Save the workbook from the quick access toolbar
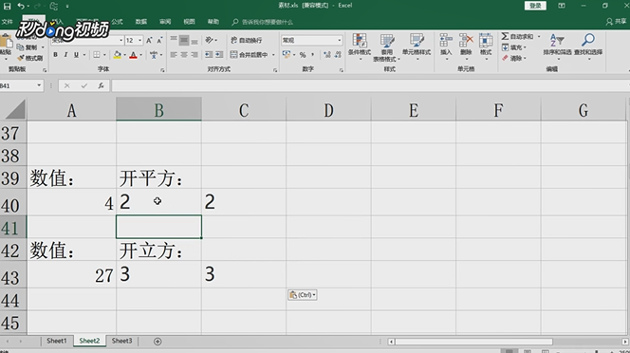Image resolution: width=630 pixels, height=353 pixels. [x=7, y=6]
